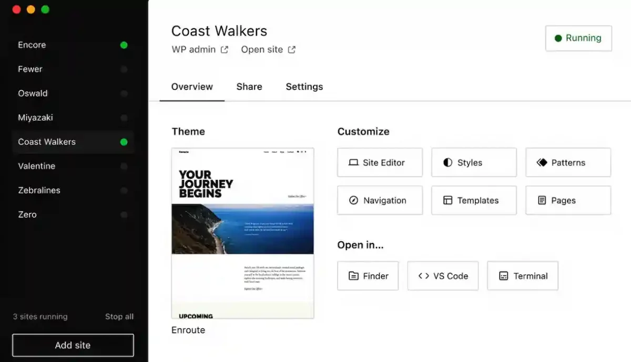Select the Enroute theme thumbnail
631x362 pixels.
click(x=242, y=233)
